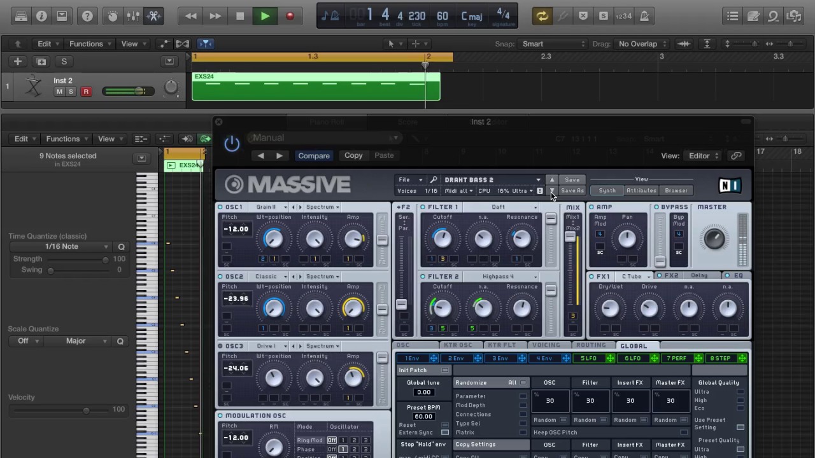Mute the Inst 2 track
This screenshot has height=458, width=815.
pyautogui.click(x=59, y=92)
